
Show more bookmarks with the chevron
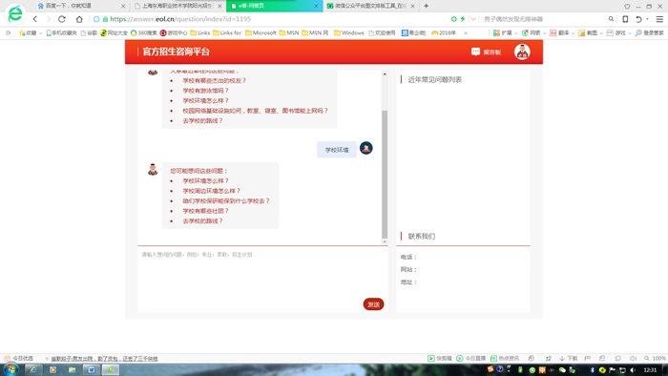pyautogui.click(x=466, y=32)
